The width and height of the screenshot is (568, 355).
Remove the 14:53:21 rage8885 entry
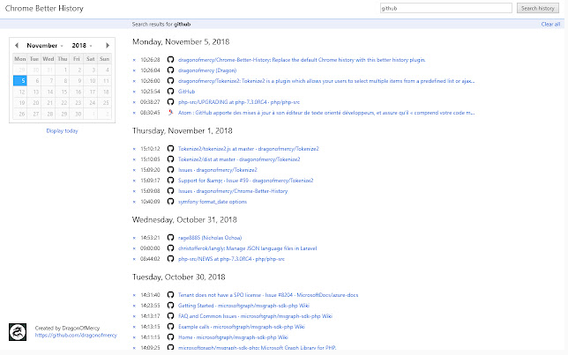coord(134,238)
